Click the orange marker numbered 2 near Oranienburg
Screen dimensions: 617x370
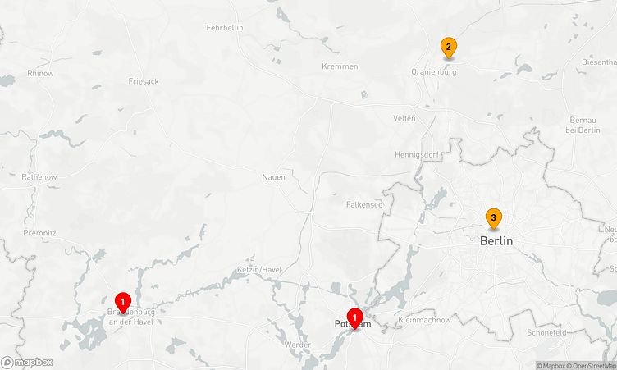(x=448, y=48)
